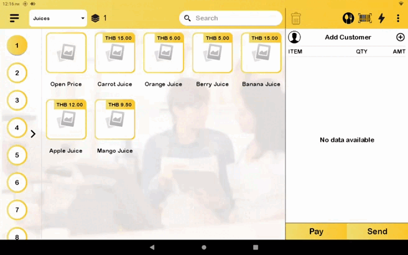The image size is (408, 255).
Task: Click the Search input field
Action: click(x=236, y=19)
